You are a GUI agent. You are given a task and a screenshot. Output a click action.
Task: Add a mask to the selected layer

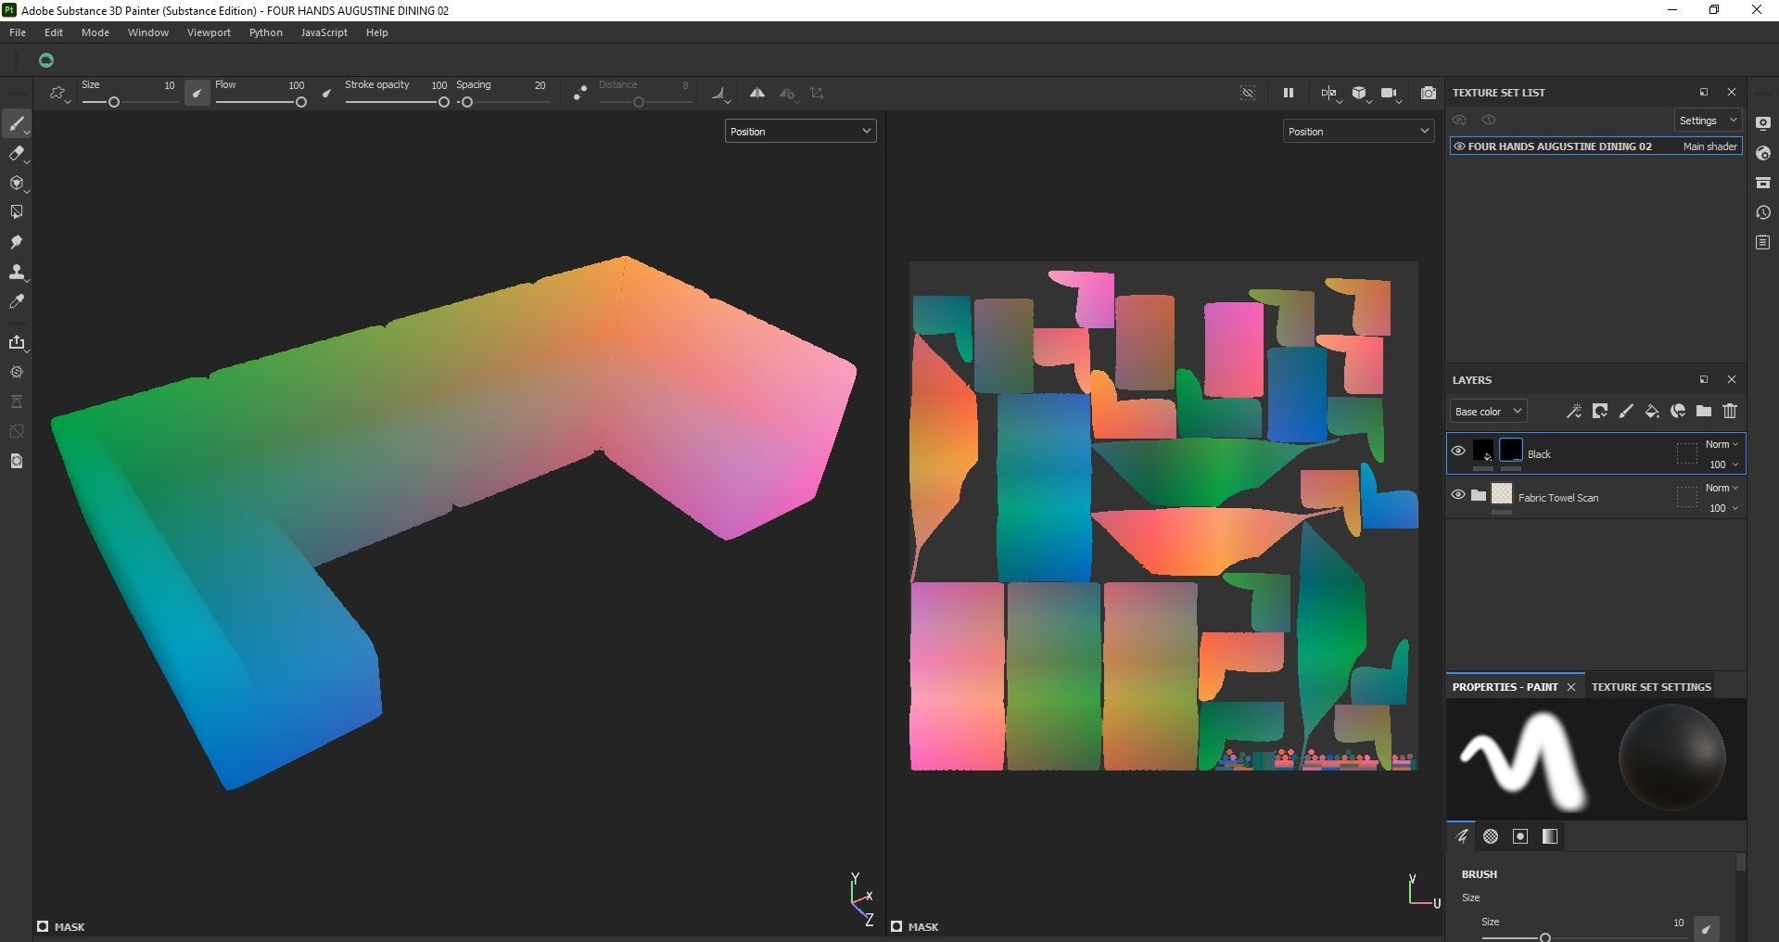pyautogui.click(x=1599, y=411)
